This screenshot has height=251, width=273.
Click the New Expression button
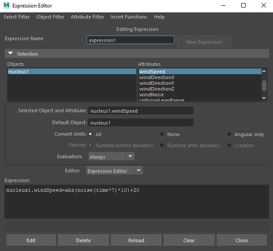(x=204, y=42)
